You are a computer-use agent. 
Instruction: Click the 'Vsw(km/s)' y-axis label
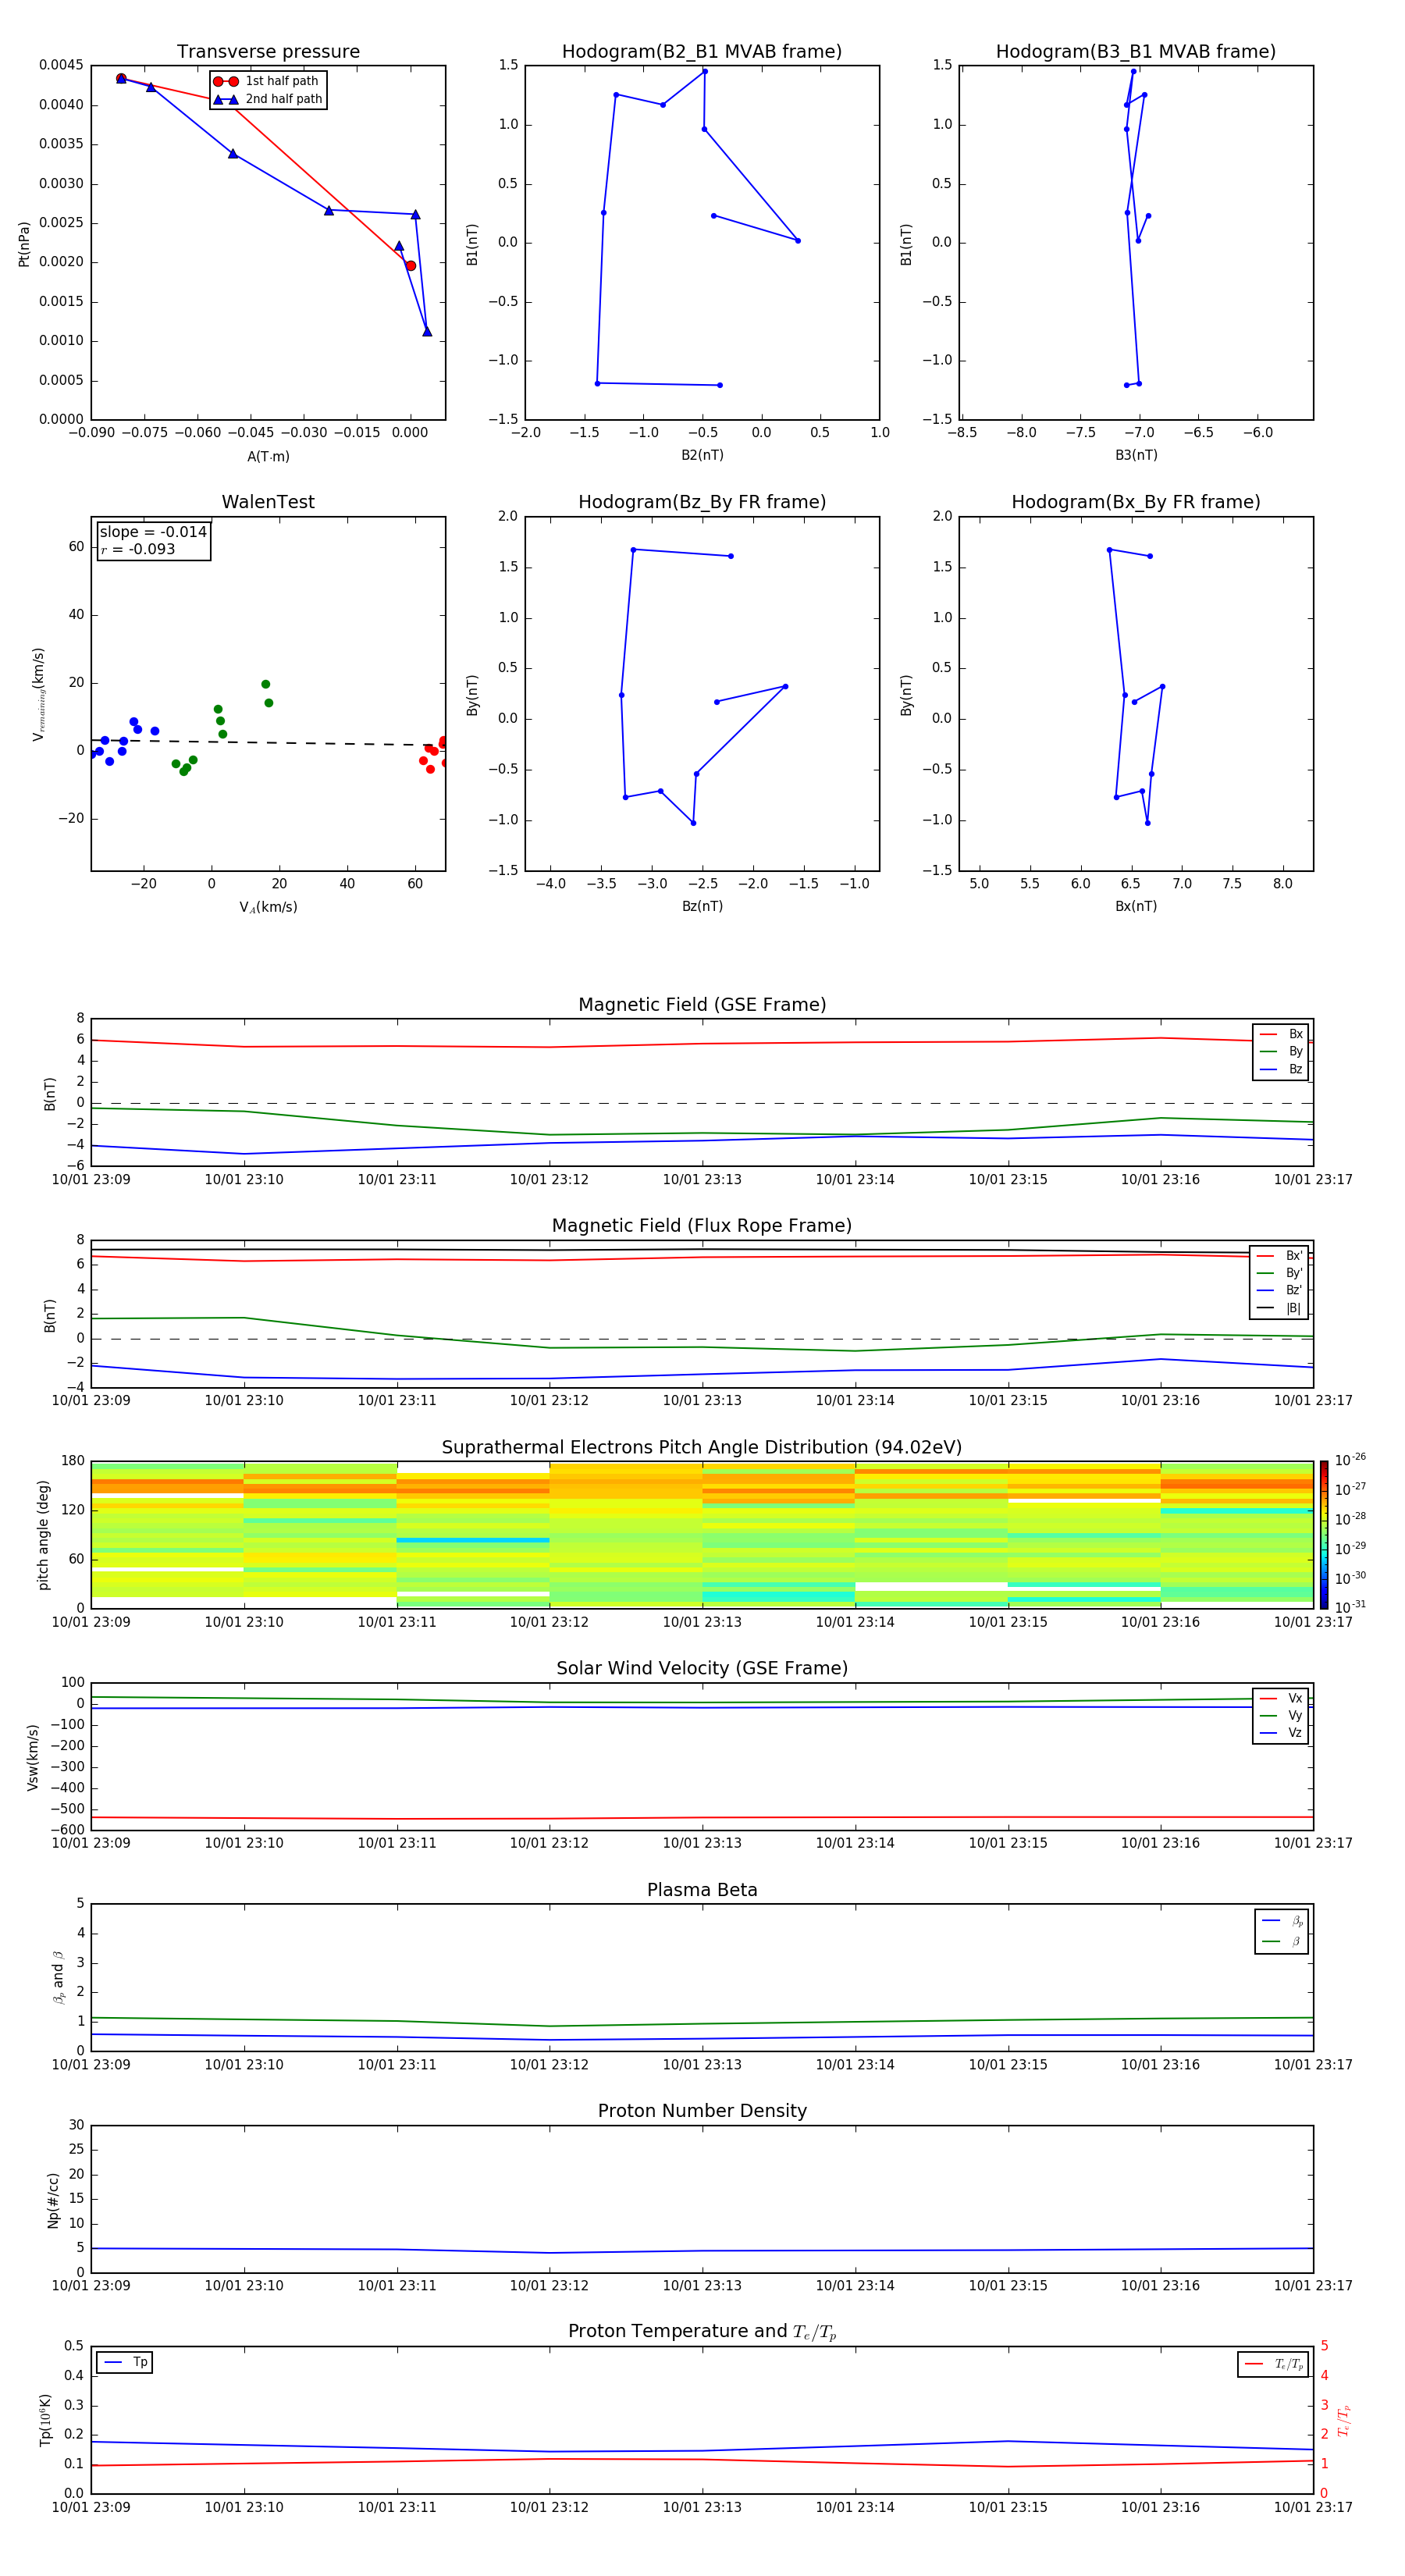(x=33, y=1756)
